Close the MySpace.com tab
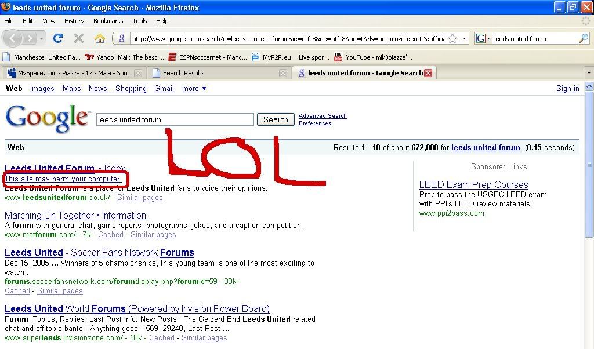This screenshot has width=594, height=349. tap(138, 73)
